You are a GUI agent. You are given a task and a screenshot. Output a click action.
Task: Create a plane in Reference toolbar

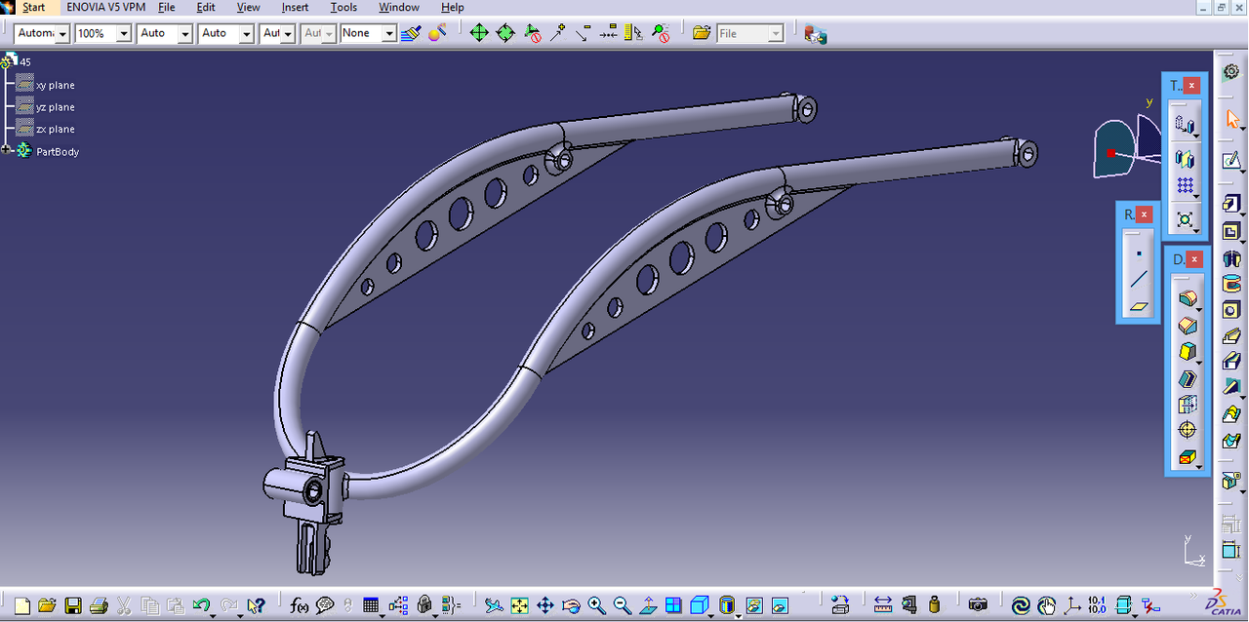[x=1139, y=306]
